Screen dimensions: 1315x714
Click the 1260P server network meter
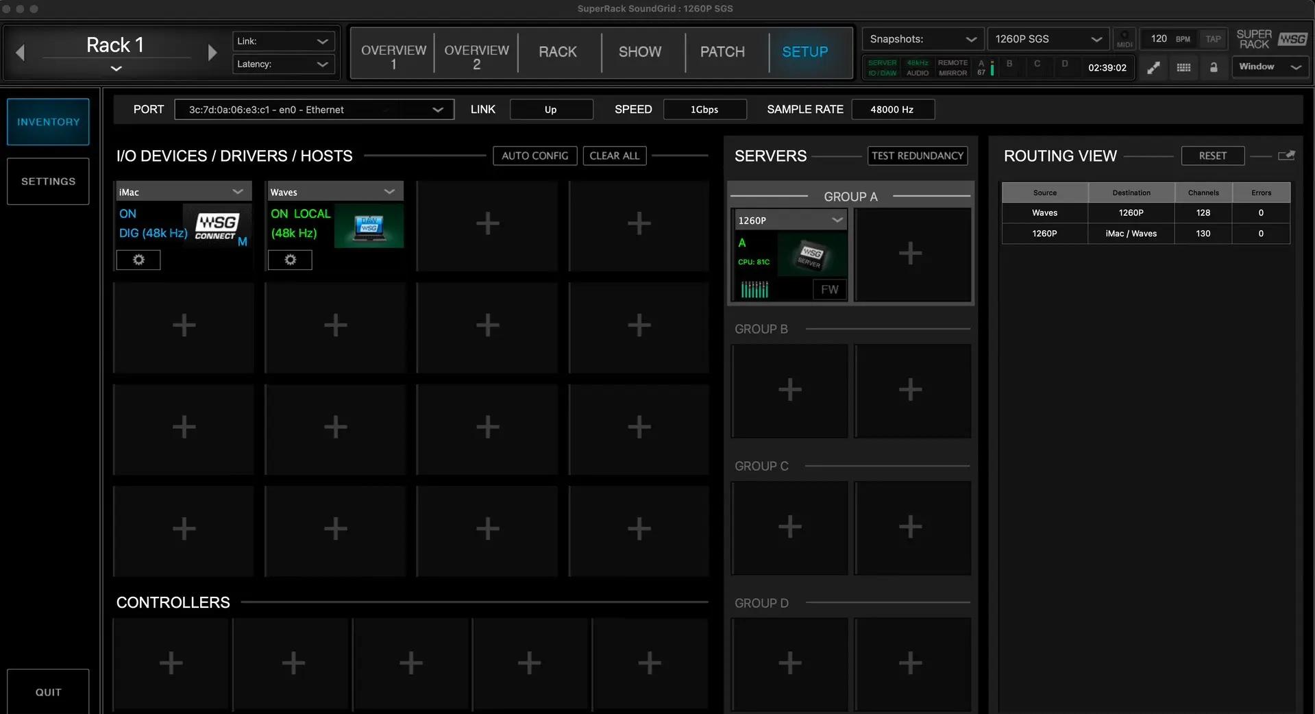point(754,290)
